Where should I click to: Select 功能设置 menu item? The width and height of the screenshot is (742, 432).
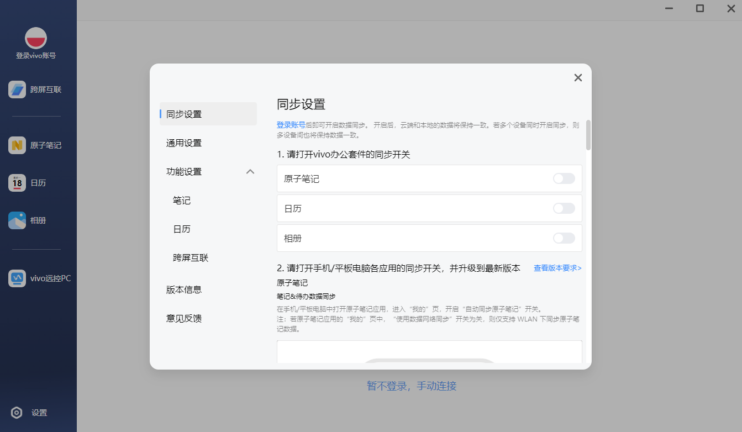pos(184,172)
